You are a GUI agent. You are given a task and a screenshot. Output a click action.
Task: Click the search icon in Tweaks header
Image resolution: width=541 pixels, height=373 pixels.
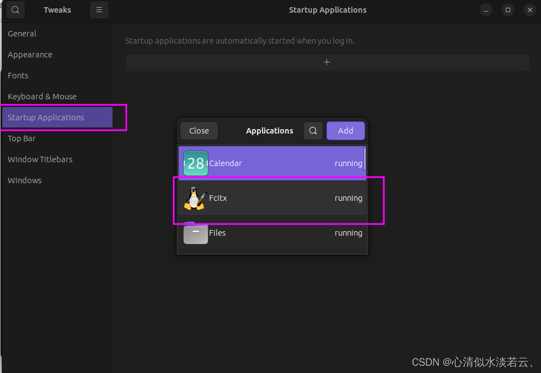click(15, 10)
